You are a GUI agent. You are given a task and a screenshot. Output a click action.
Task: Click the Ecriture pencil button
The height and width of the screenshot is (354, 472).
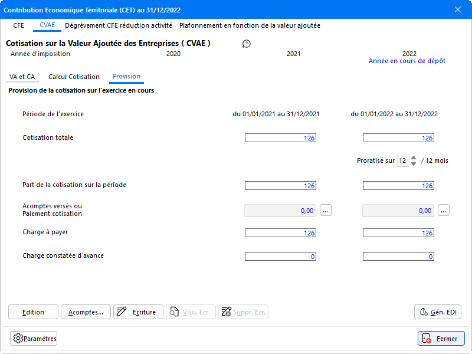[137, 312]
